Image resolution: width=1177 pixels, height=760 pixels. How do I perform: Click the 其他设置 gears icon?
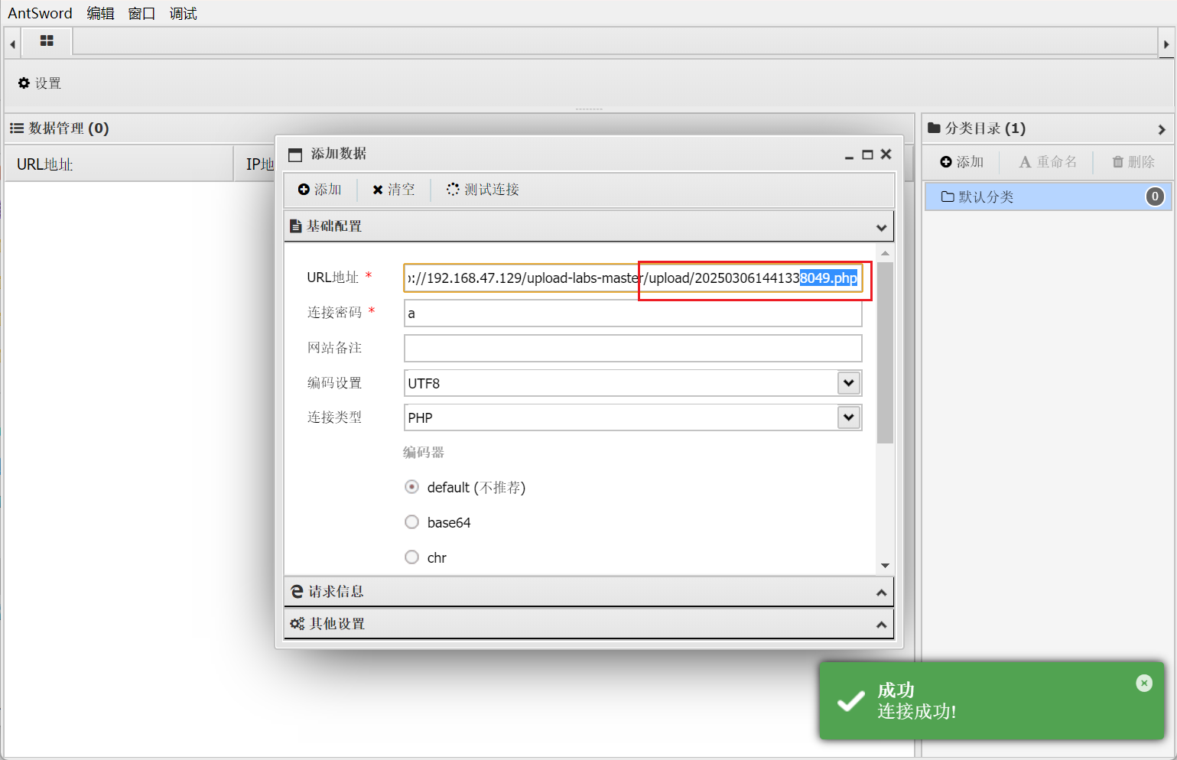298,624
